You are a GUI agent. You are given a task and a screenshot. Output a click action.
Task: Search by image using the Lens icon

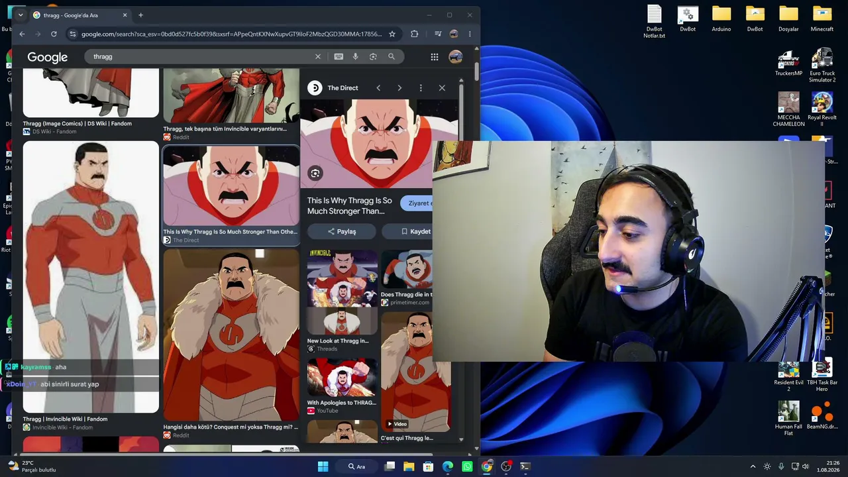(373, 57)
